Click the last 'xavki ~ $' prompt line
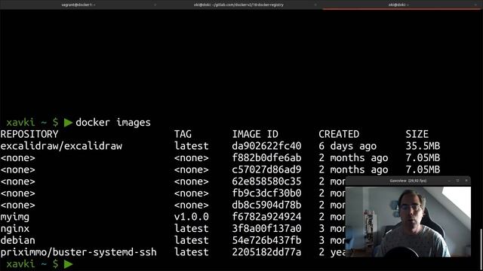 pos(32,264)
